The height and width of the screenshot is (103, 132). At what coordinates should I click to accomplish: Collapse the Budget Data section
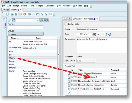pos(66,24)
